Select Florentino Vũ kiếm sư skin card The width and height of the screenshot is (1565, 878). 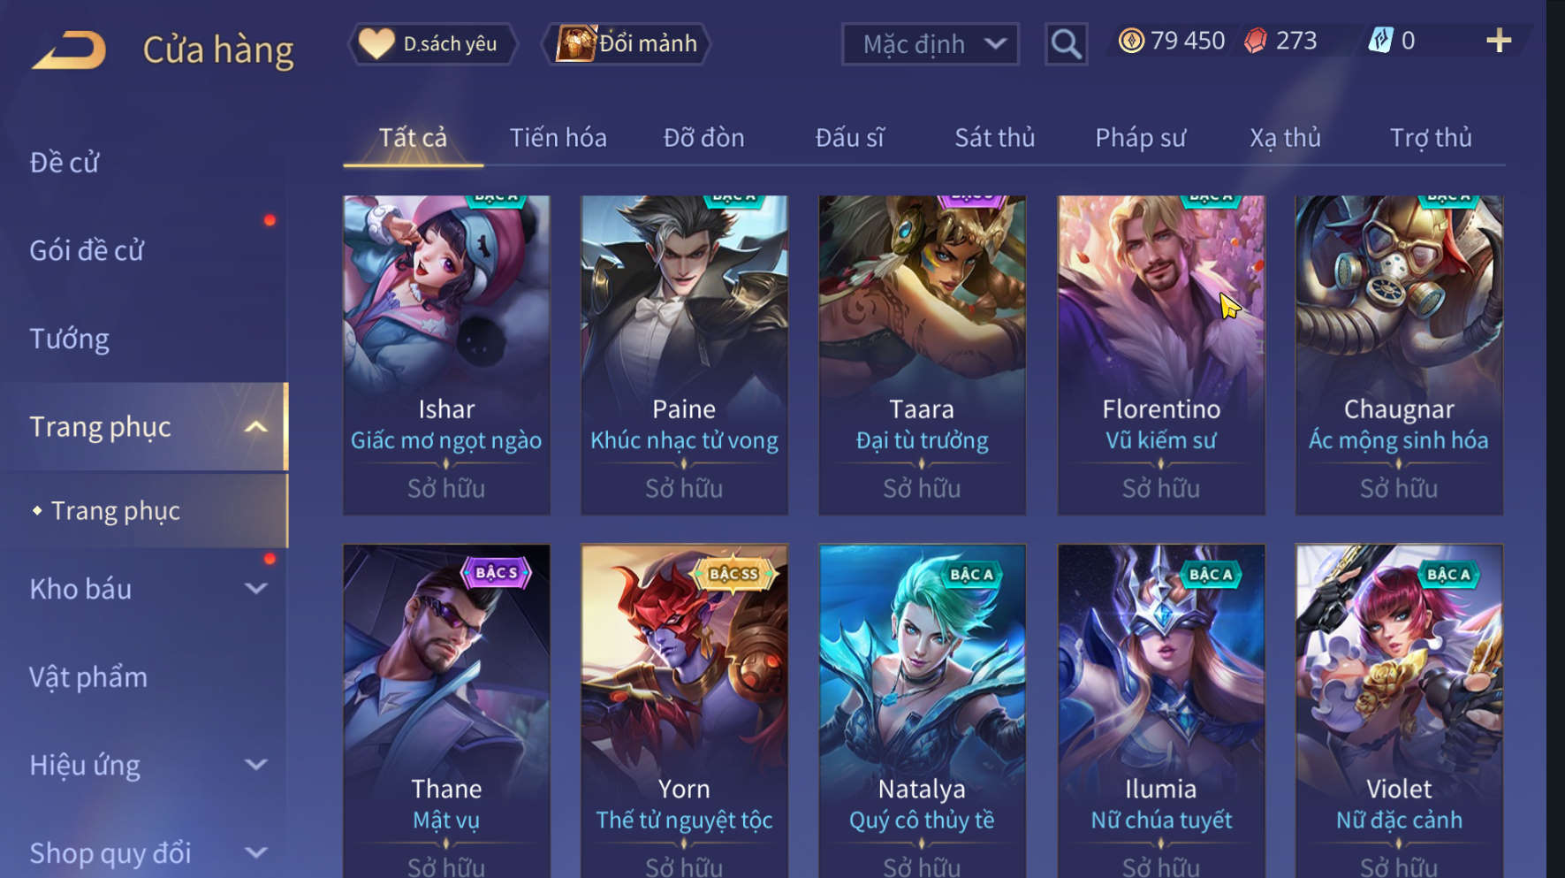coord(1161,355)
